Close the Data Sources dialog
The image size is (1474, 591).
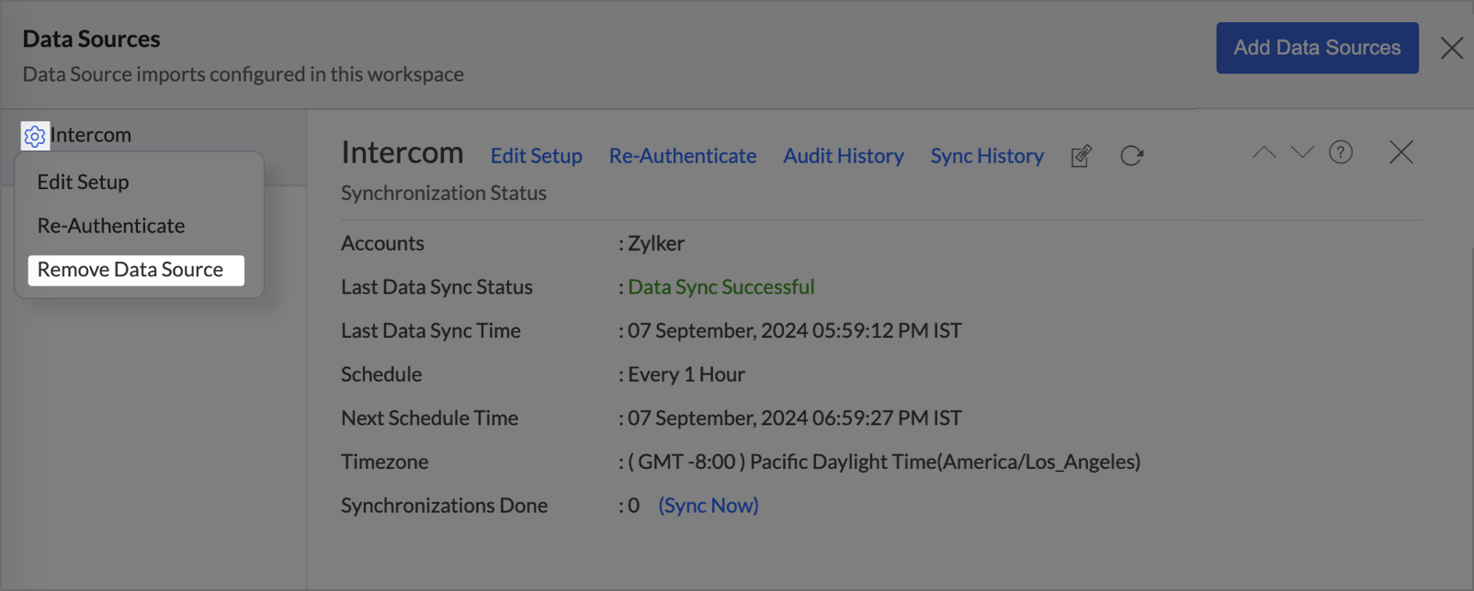point(1451,48)
